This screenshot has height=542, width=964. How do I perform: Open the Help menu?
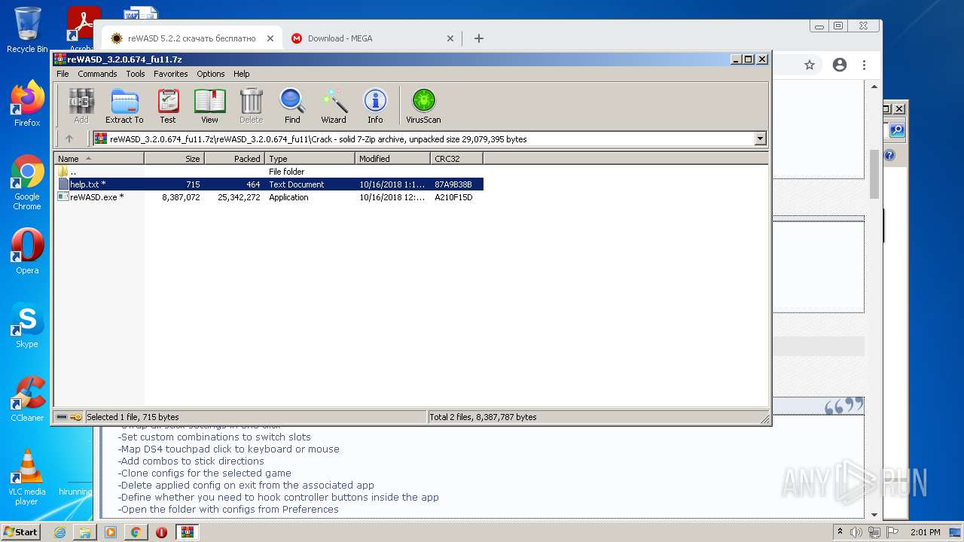241,74
